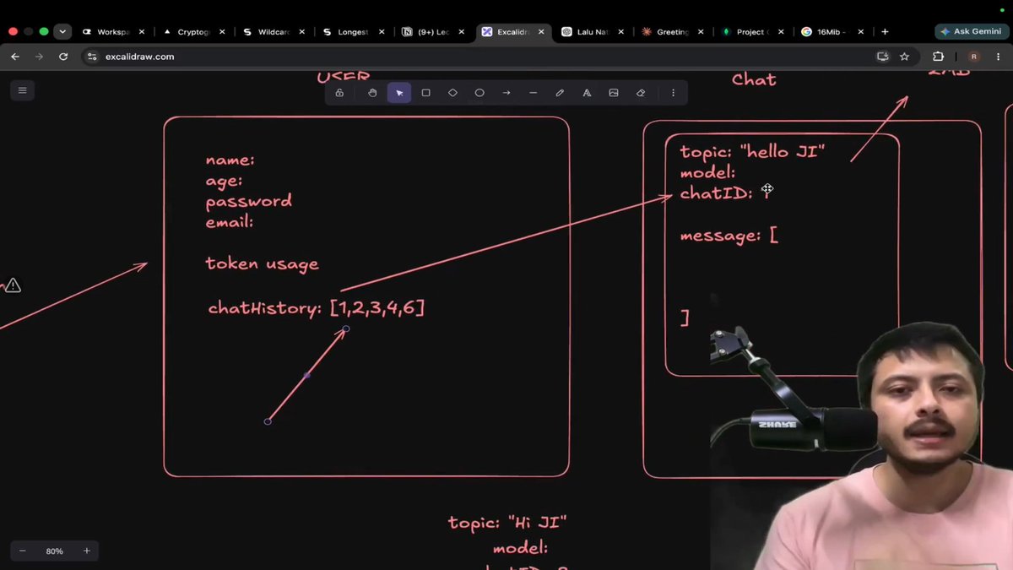Click the 'Chat' heading text
The height and width of the screenshot is (570, 1013).
[x=754, y=79]
